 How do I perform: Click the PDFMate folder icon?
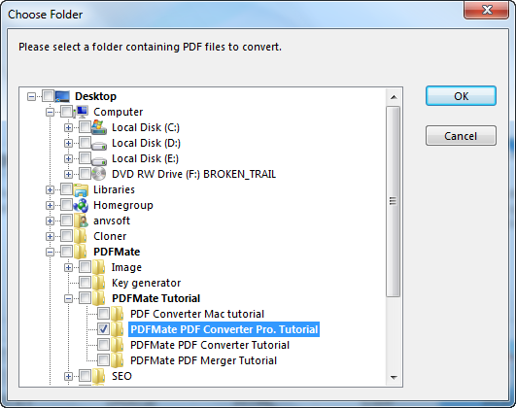pos(81,252)
